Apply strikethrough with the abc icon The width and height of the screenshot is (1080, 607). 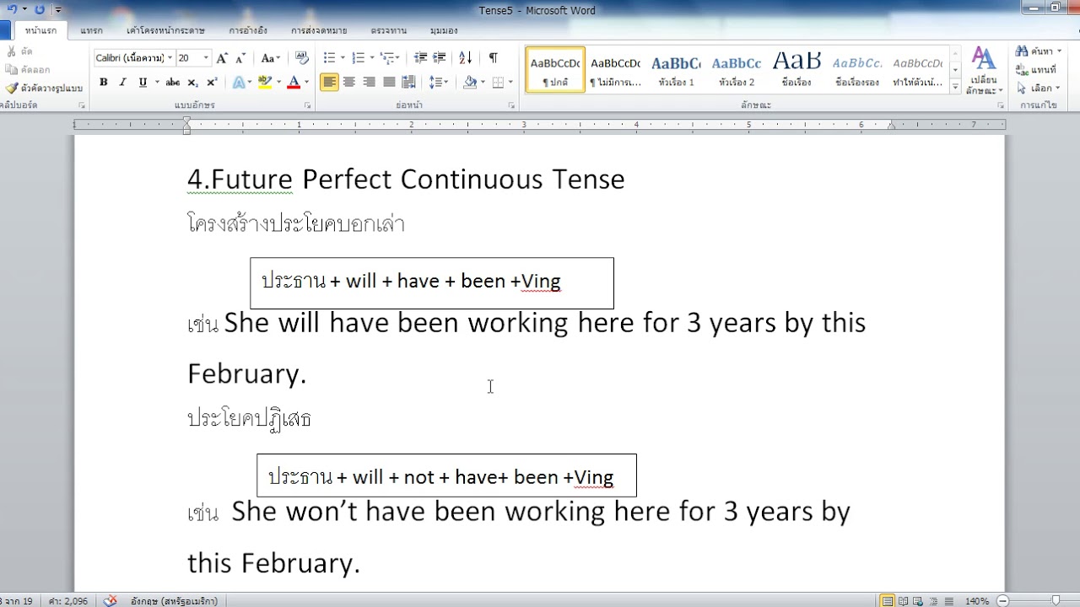pos(172,82)
